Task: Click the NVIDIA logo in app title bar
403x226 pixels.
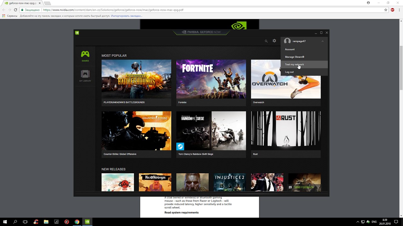Action: 77,33
